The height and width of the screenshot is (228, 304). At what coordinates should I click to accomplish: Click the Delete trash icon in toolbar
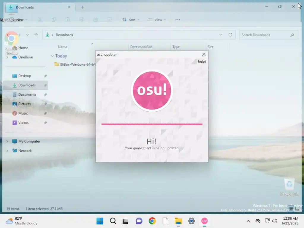click(x=110, y=20)
